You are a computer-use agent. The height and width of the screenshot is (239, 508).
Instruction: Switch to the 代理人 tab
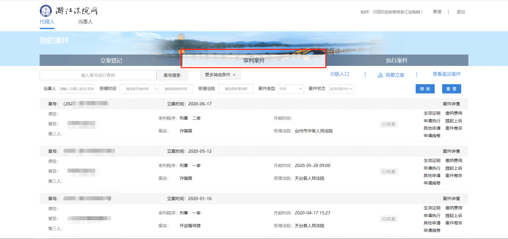tap(47, 22)
